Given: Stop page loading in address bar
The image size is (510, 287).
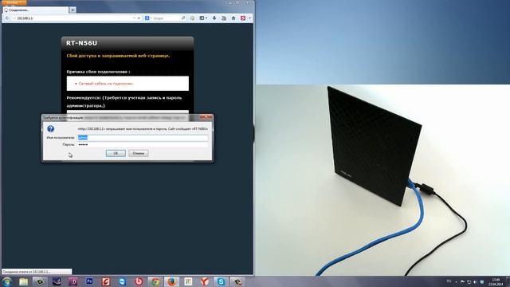Looking at the screenshot, I should point(139,18).
